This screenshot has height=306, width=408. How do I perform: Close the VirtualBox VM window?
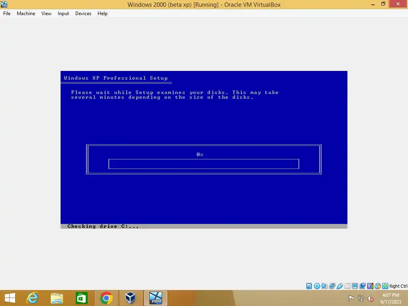point(398,4)
